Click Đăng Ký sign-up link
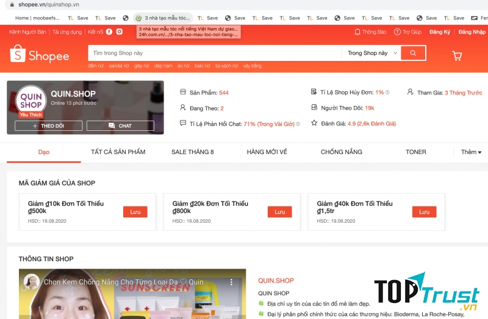This screenshot has width=488, height=319. point(440,32)
